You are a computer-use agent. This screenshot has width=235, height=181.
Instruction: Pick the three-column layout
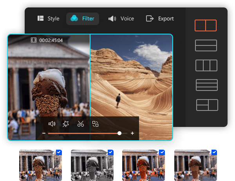coord(206,65)
